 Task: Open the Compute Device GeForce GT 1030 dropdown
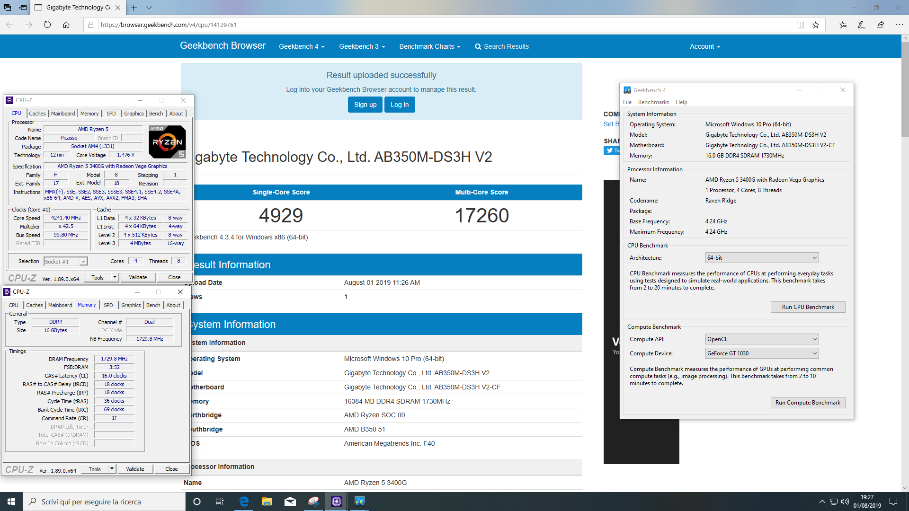(x=762, y=353)
